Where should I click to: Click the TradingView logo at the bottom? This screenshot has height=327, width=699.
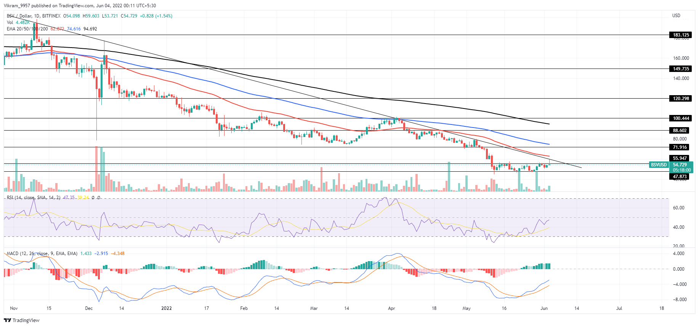(22, 320)
